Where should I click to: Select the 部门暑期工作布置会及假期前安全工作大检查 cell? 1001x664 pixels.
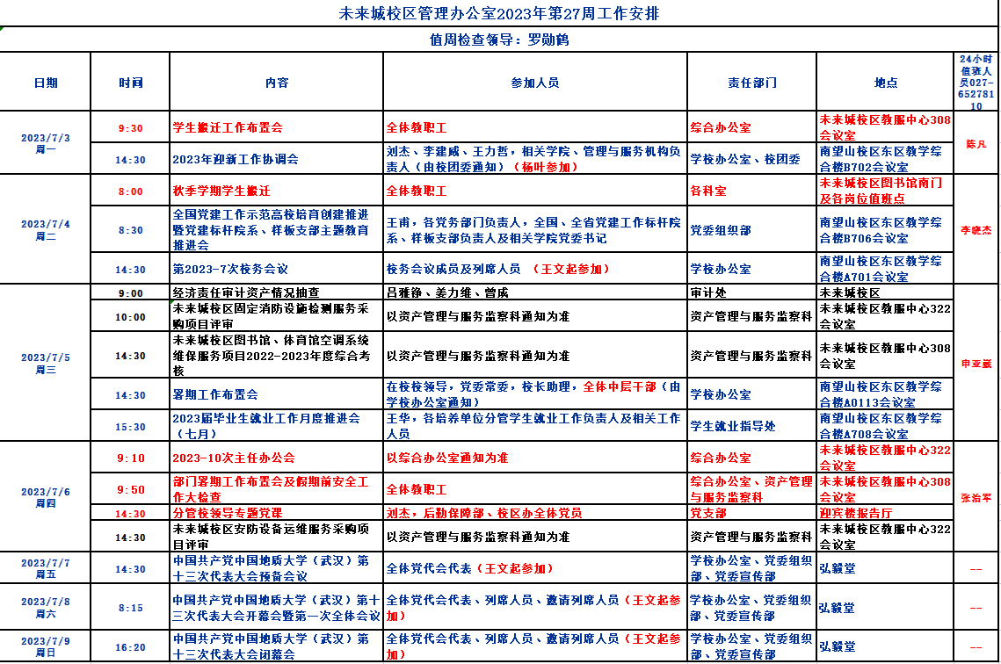(277, 489)
